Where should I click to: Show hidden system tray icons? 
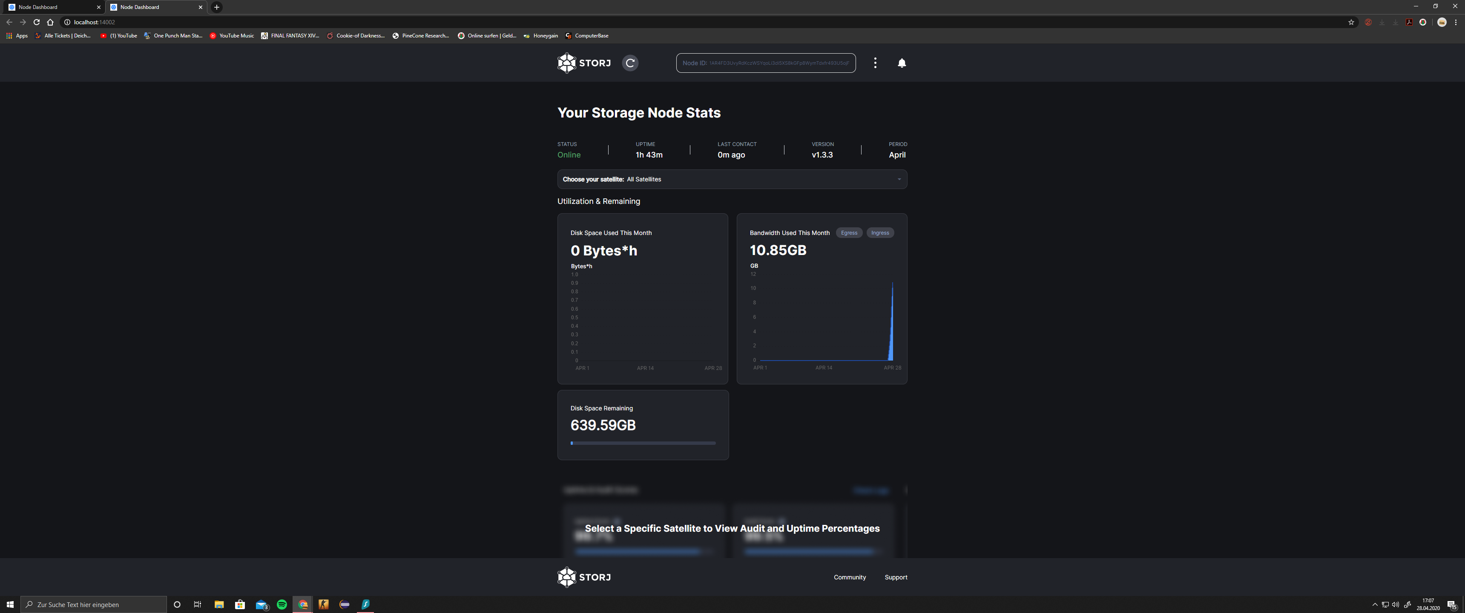(x=1375, y=604)
